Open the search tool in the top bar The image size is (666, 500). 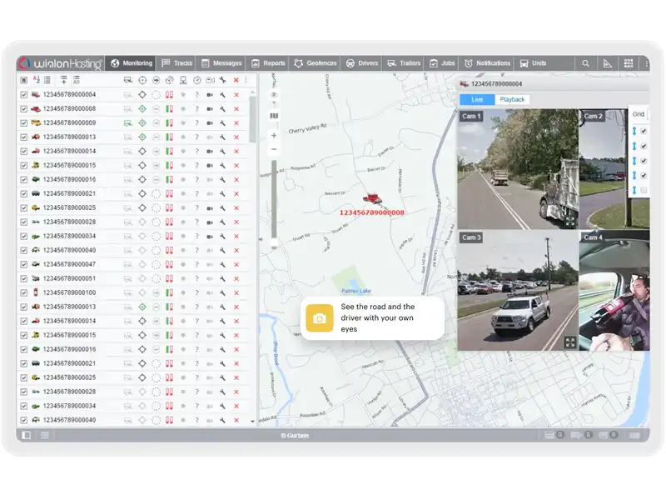pos(585,63)
